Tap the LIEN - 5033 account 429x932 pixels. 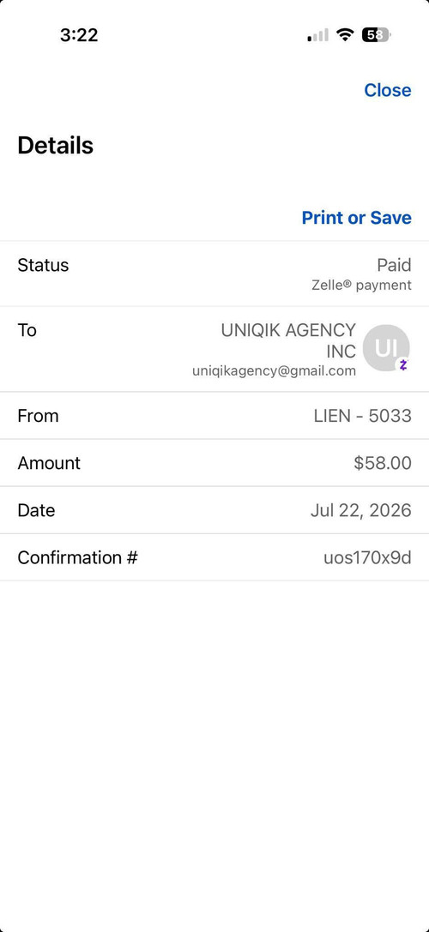point(362,416)
